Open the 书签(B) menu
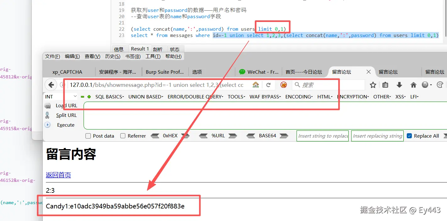 pyautogui.click(x=133, y=56)
